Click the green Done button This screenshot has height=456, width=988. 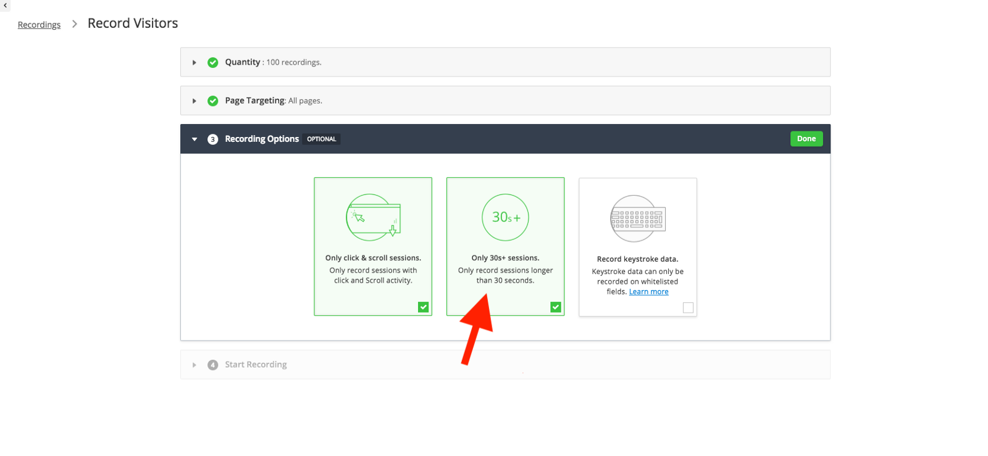tap(806, 139)
